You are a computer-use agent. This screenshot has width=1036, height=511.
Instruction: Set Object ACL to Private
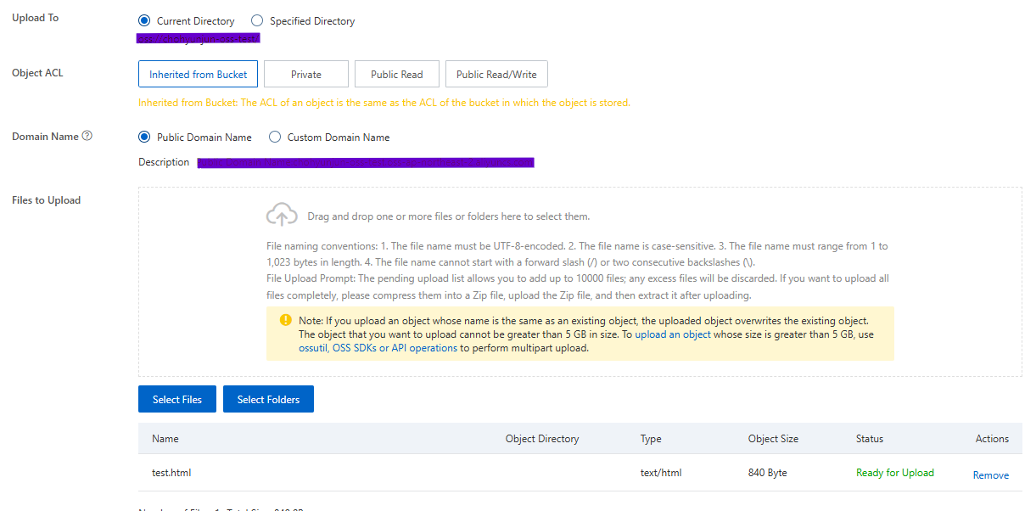305,74
